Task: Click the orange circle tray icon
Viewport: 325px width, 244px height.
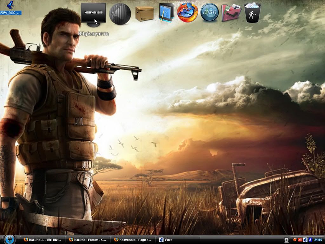Action: click(295, 240)
